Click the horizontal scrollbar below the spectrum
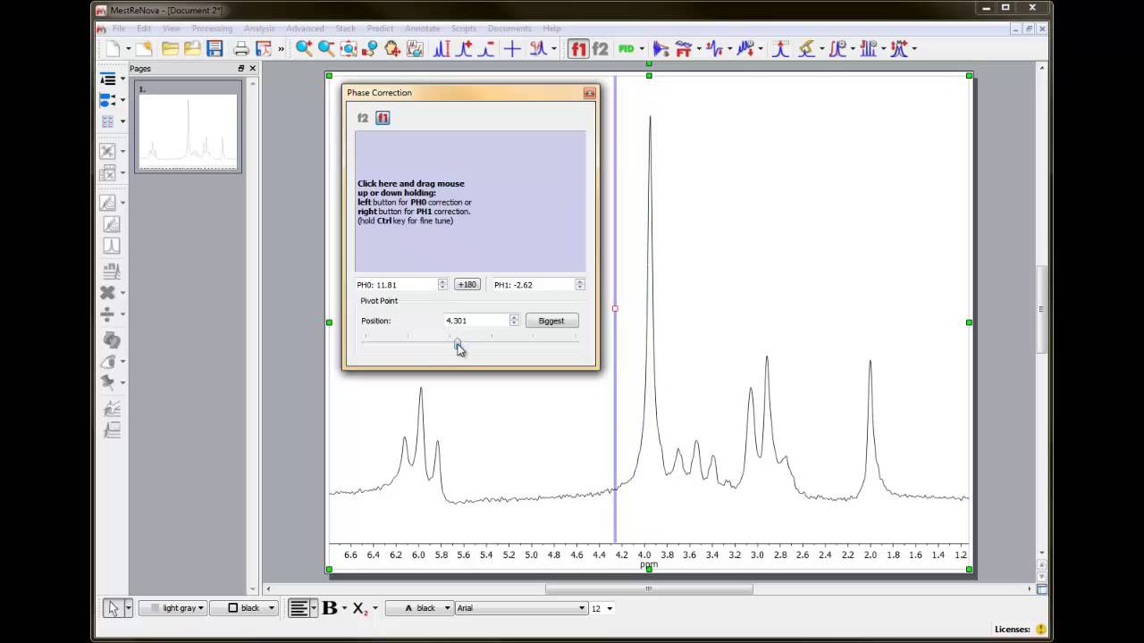 point(649,589)
